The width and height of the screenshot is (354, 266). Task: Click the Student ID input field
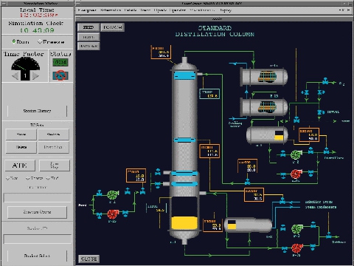click(x=38, y=239)
